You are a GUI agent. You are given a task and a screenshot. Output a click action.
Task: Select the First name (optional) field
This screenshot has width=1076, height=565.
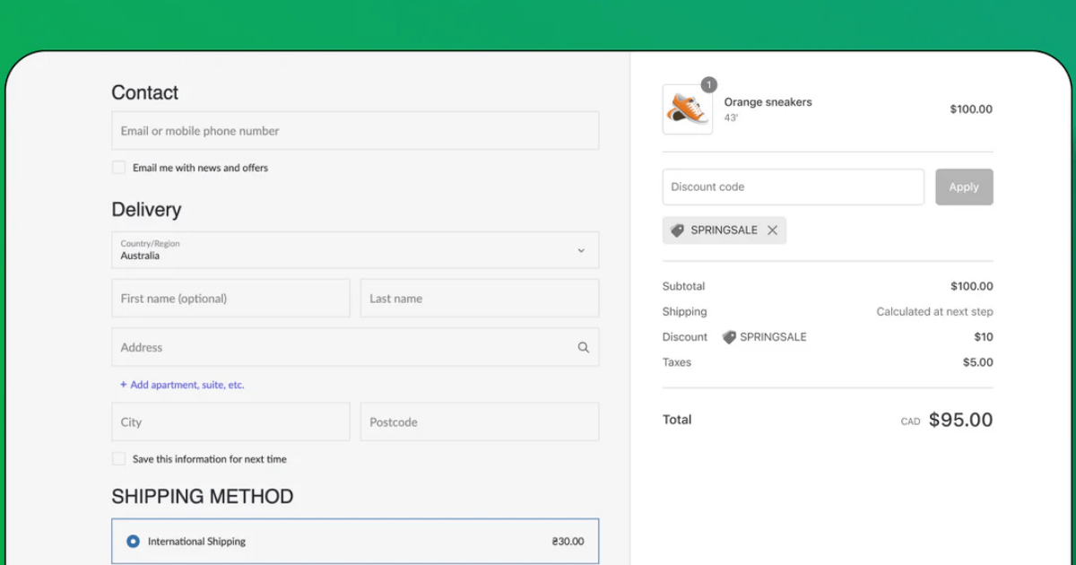(230, 299)
